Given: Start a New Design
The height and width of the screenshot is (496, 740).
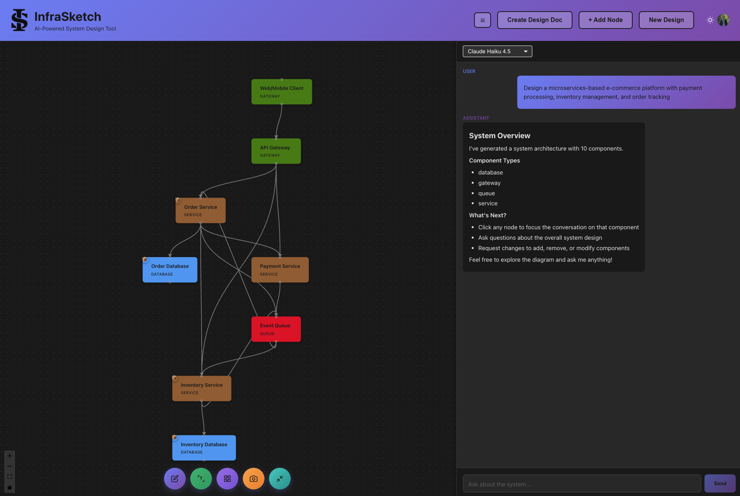Looking at the screenshot, I should click(x=666, y=20).
